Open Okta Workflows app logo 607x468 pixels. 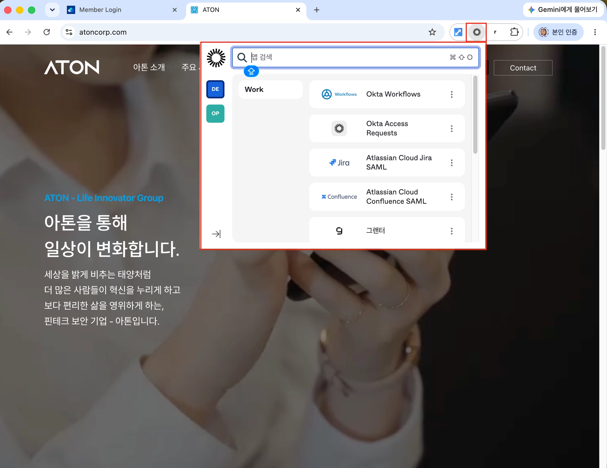click(x=339, y=94)
